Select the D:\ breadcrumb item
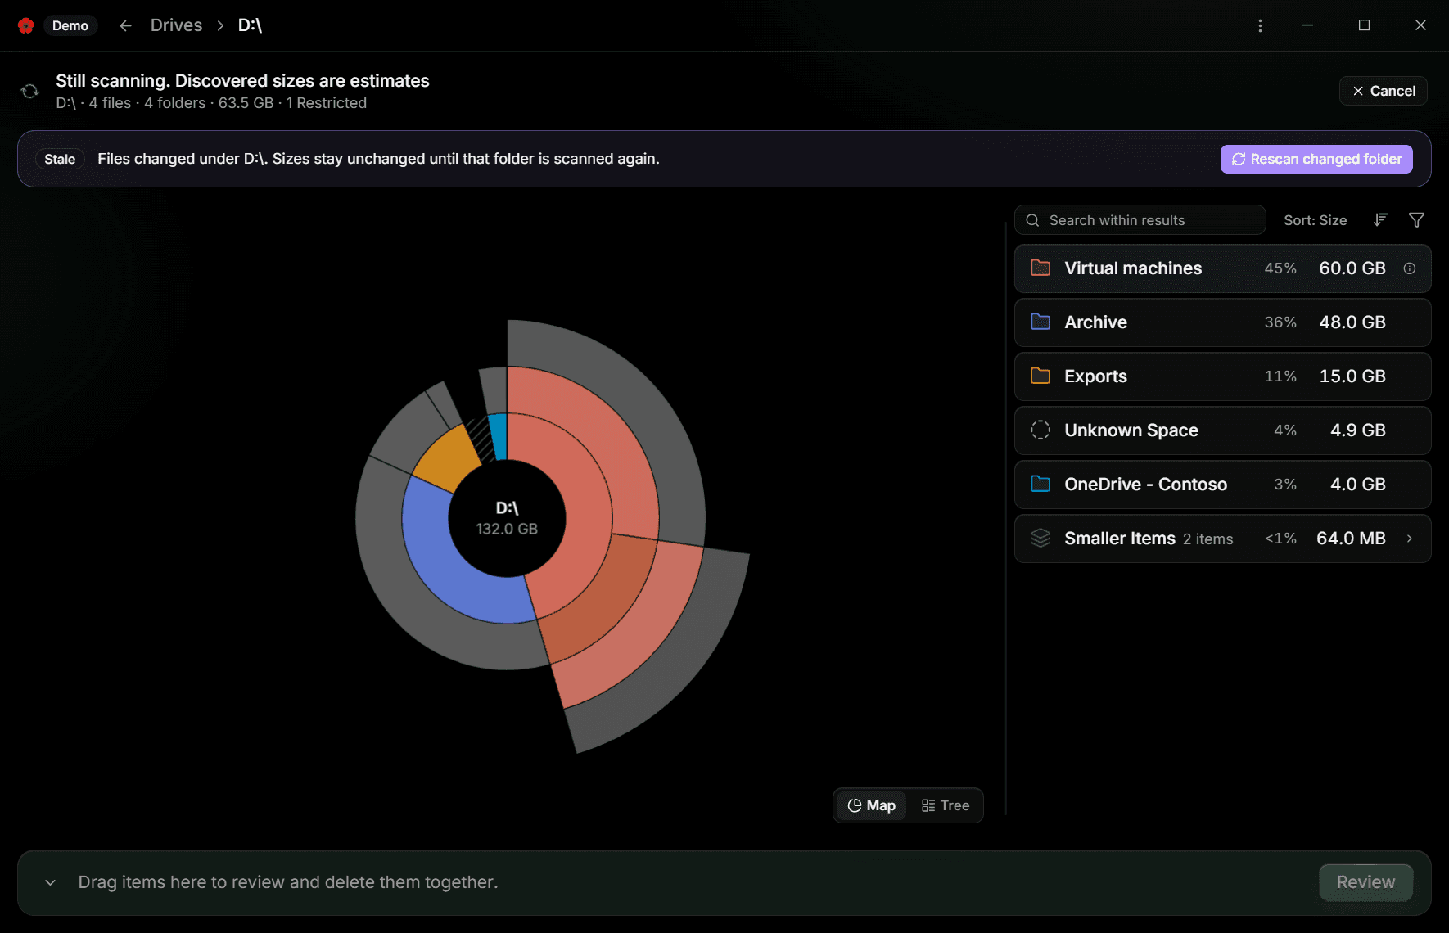Image resolution: width=1449 pixels, height=933 pixels. pyautogui.click(x=250, y=25)
